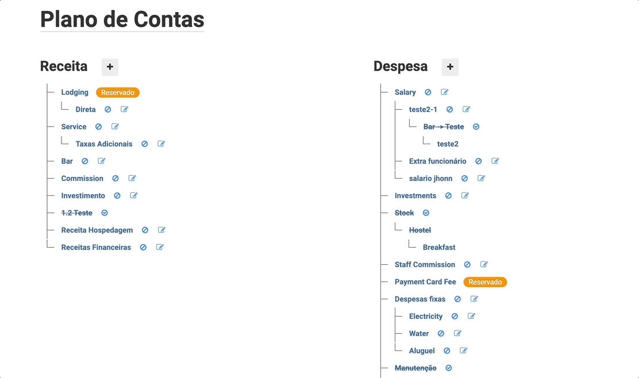The width and height of the screenshot is (639, 378).
Task: Reactivate the Manutenção account
Action: click(x=449, y=368)
